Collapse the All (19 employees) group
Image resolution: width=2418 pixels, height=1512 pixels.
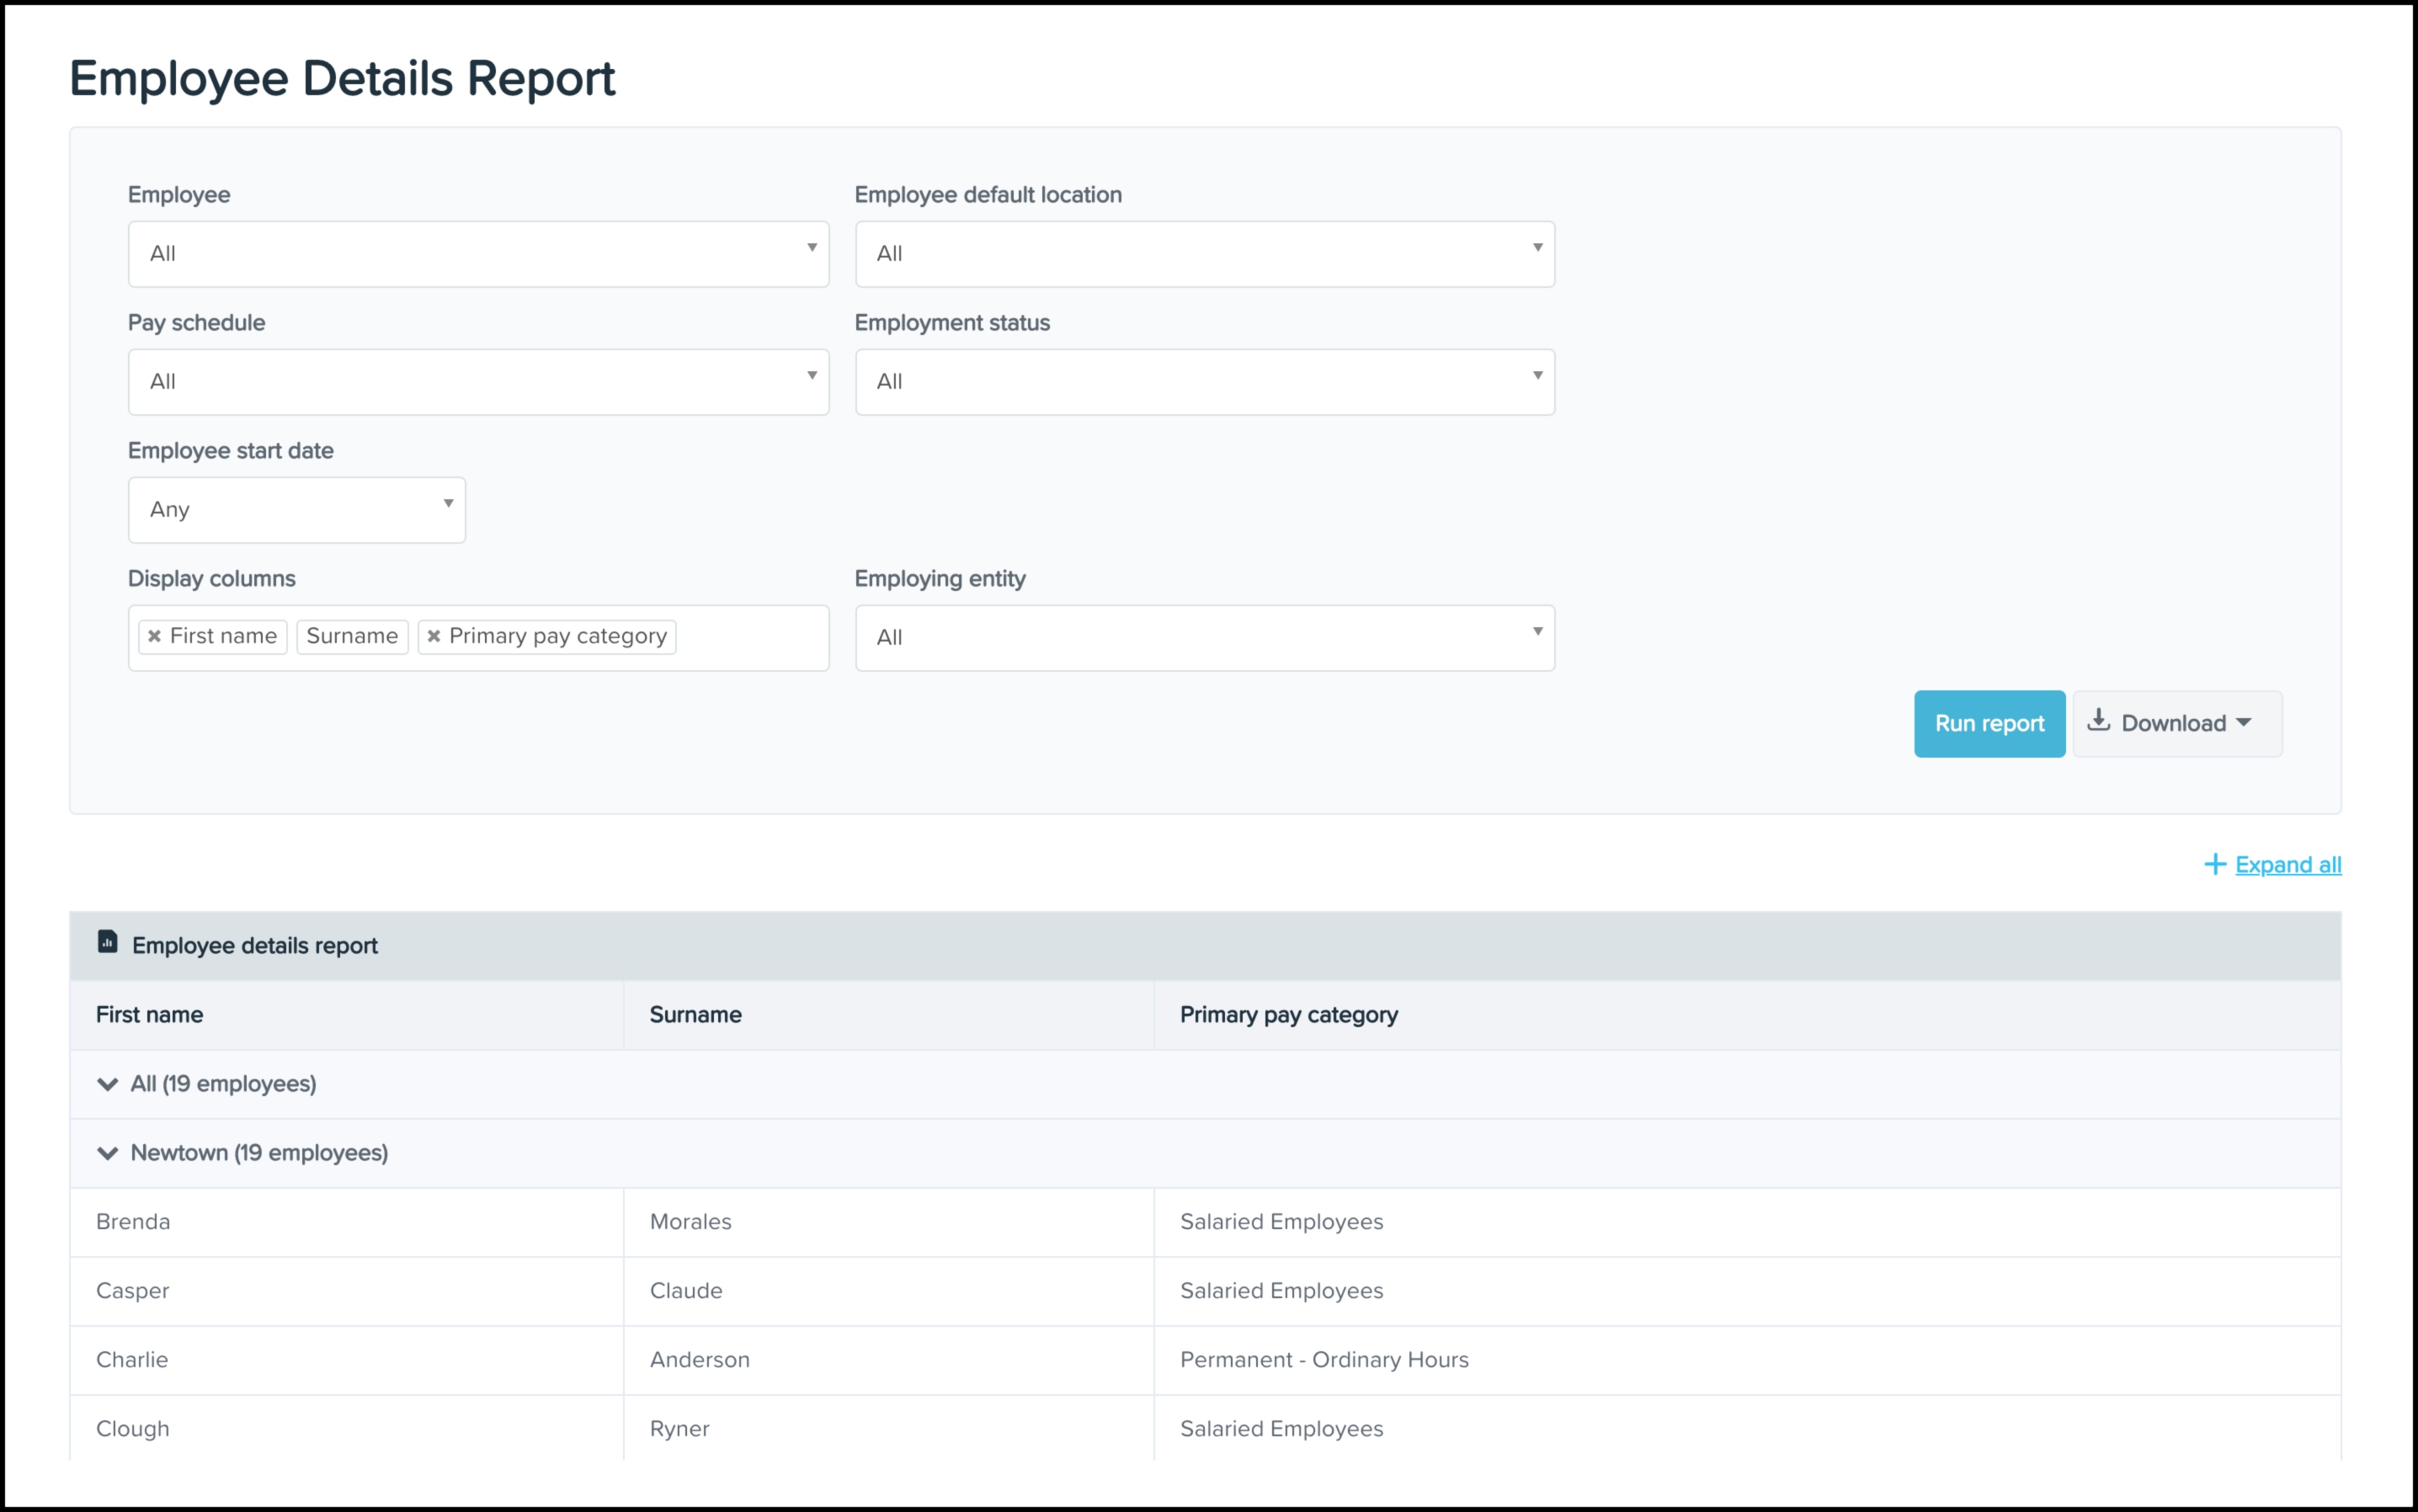107,1084
